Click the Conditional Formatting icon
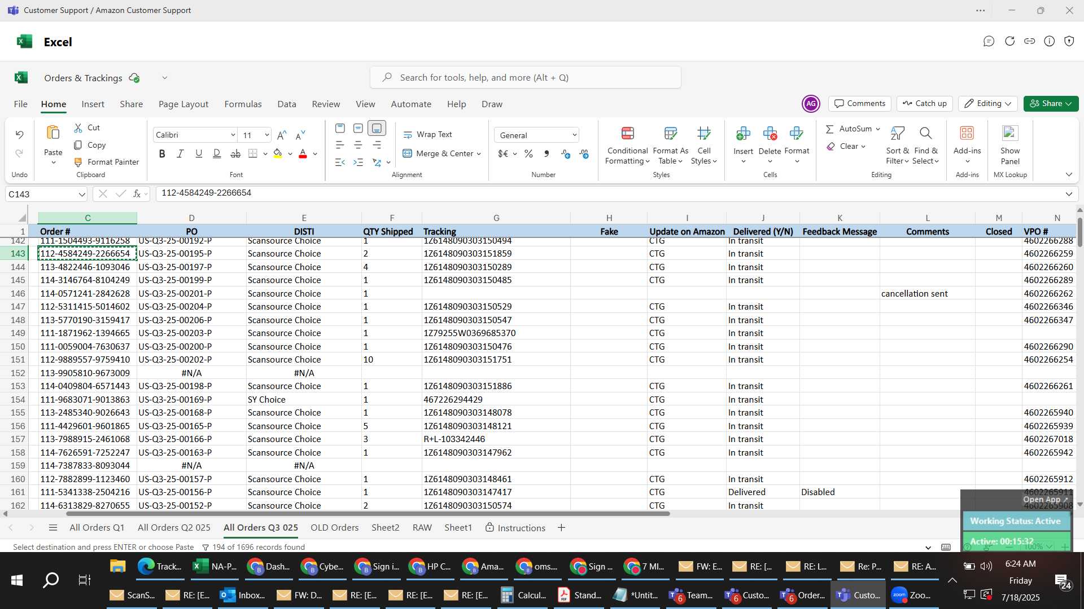The height and width of the screenshot is (609, 1084). 627,133
